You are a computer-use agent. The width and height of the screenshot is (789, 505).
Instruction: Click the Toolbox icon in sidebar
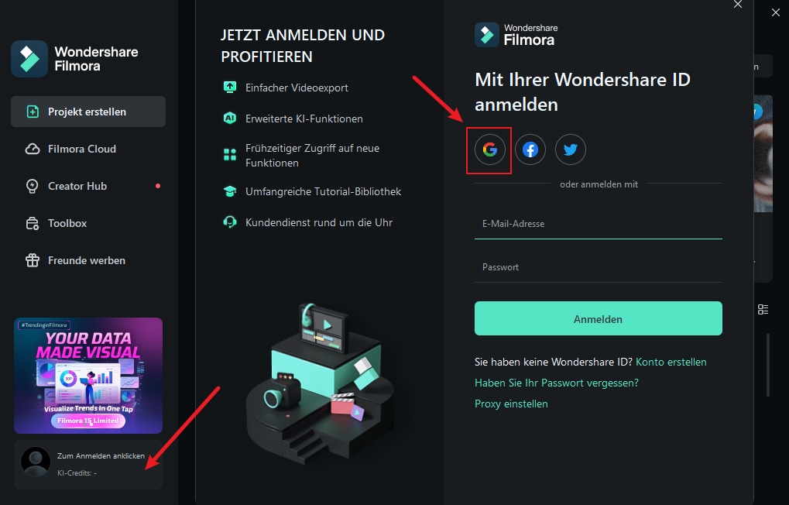click(33, 223)
